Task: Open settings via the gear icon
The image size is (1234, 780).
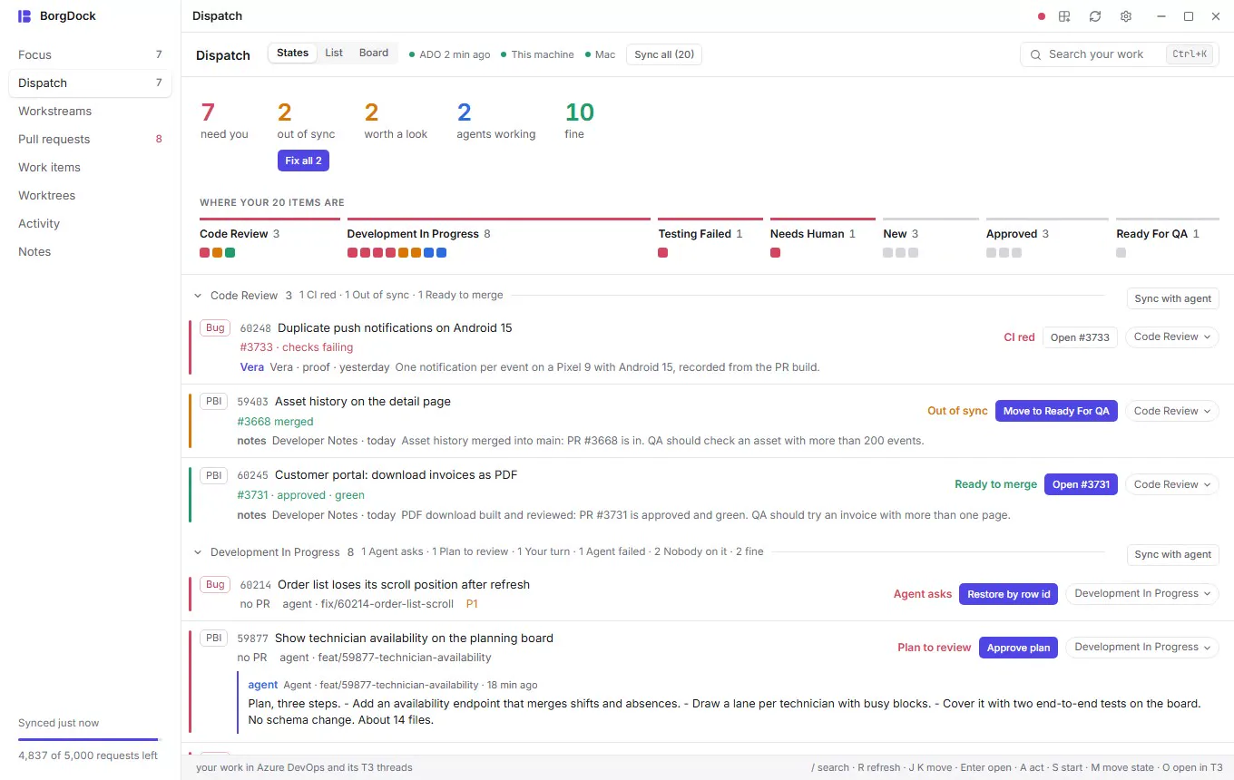Action: 1126,16
